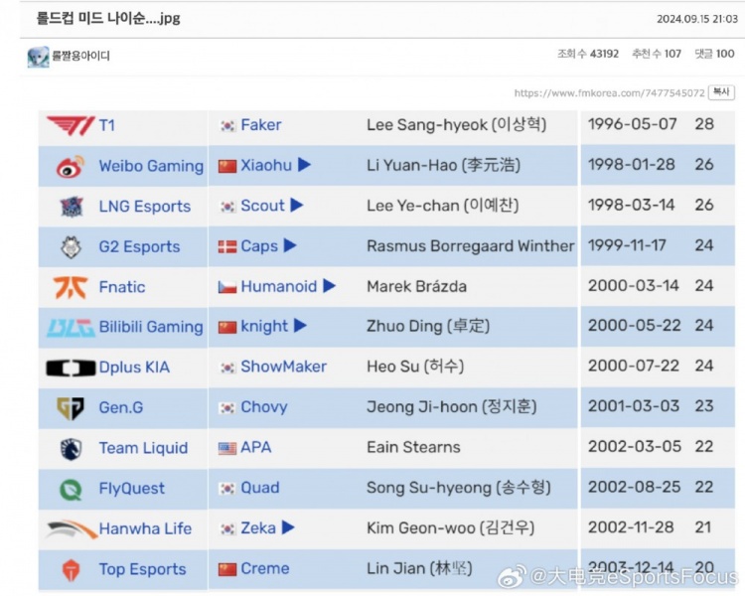Viewport: 745px width, 596px height.
Task: Open the Dplus KIA team link
Action: click(134, 368)
